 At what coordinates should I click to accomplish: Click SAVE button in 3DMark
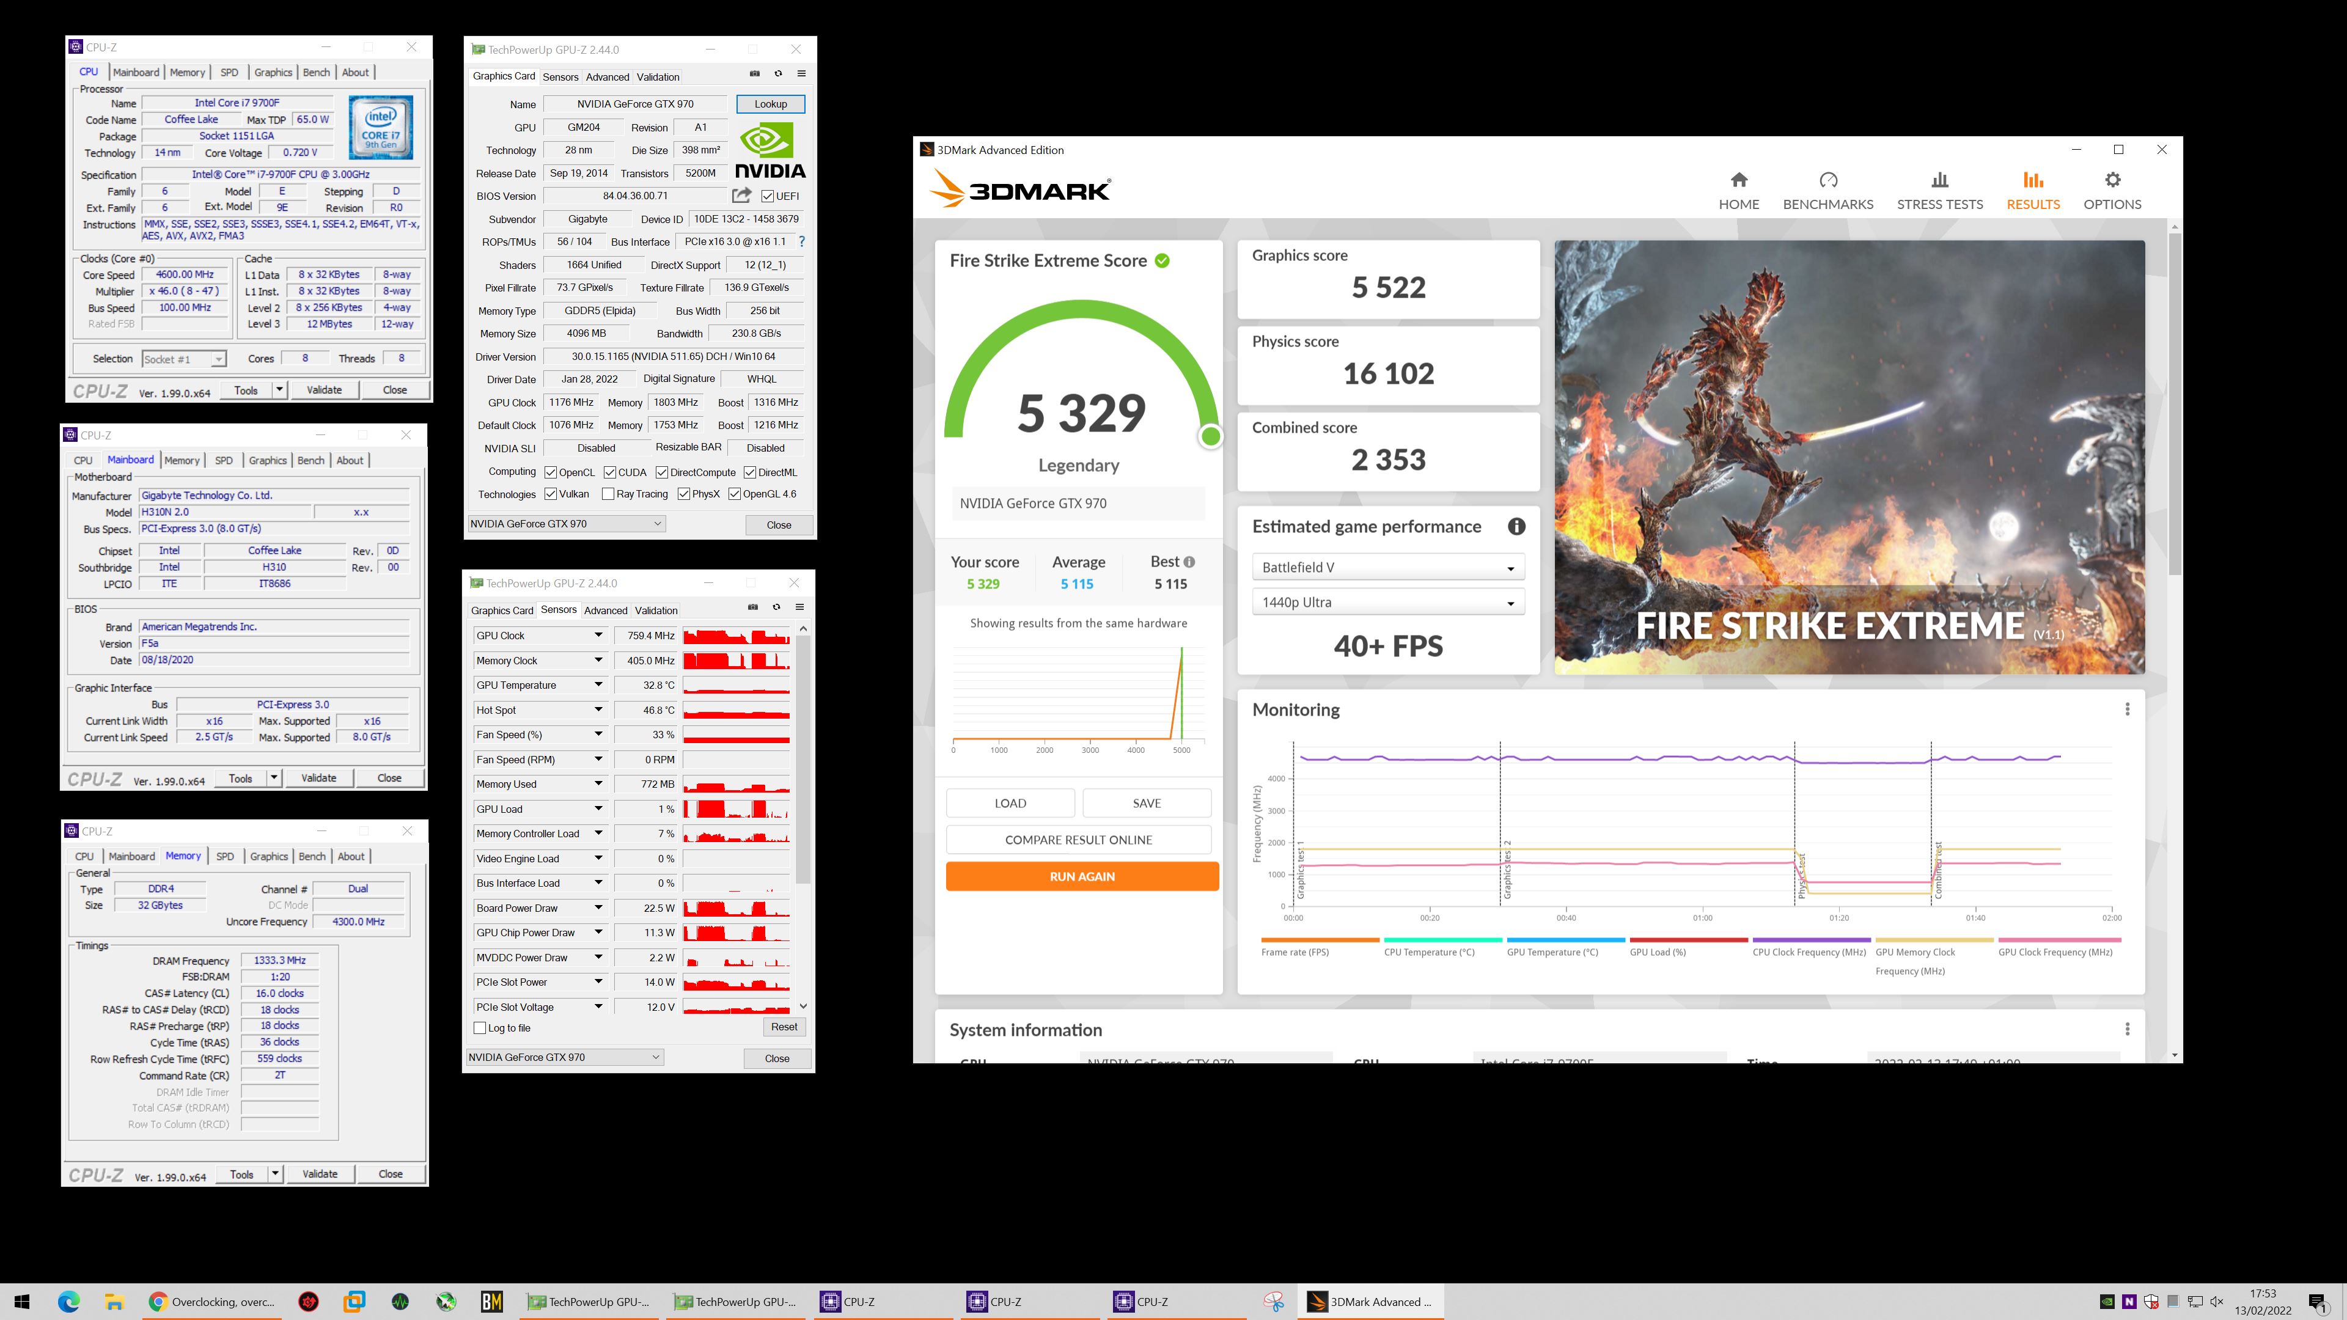[1147, 804]
